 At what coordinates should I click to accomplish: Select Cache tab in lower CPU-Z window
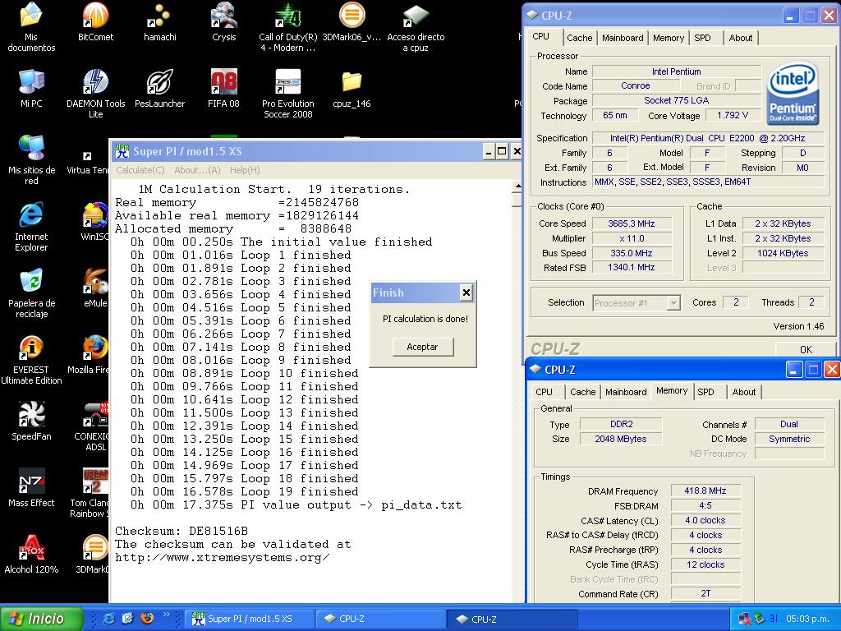coord(582,392)
